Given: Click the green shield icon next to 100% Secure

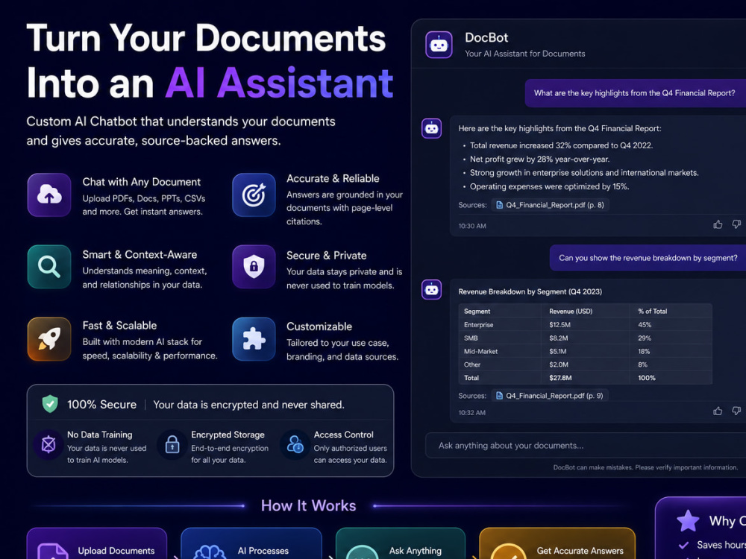Looking at the screenshot, I should (50, 404).
